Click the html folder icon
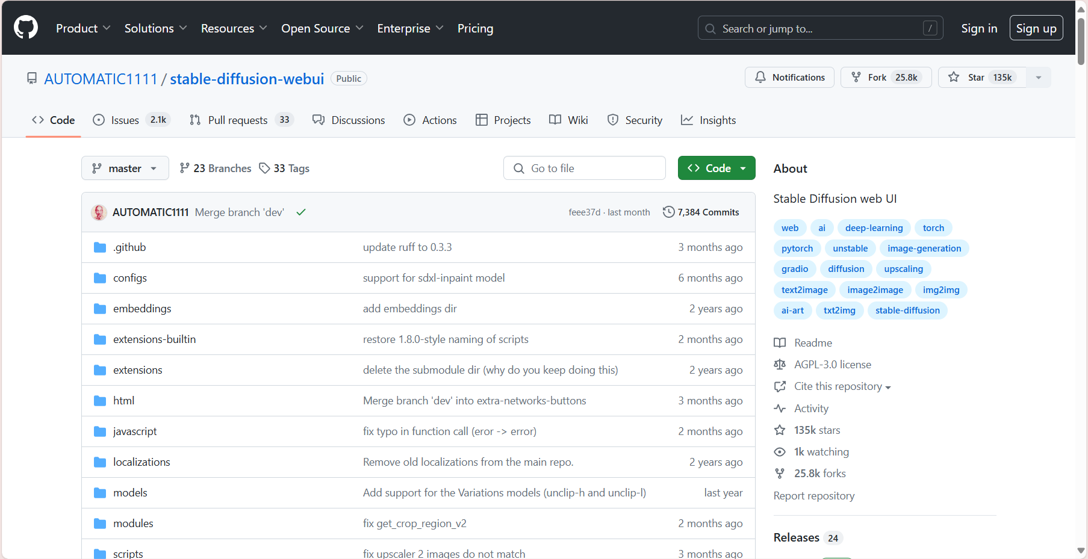The height and width of the screenshot is (559, 1088). 100,401
